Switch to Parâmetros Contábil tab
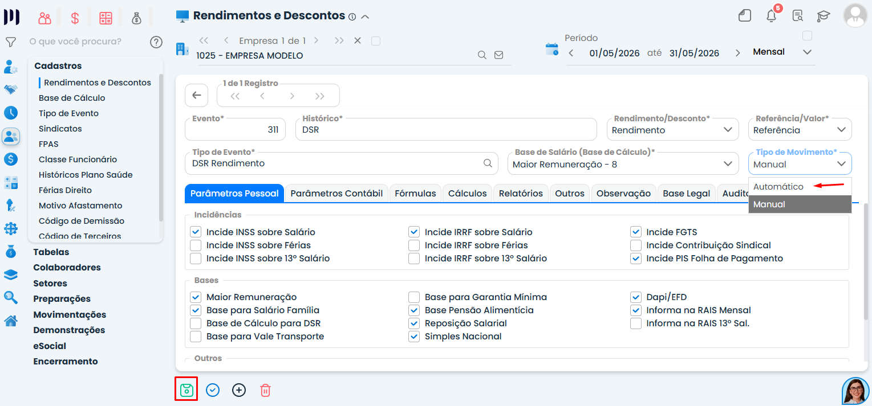 pyautogui.click(x=336, y=193)
